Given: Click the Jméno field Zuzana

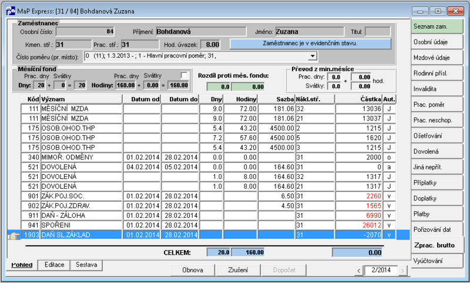Looking at the screenshot, I should pos(310,32).
